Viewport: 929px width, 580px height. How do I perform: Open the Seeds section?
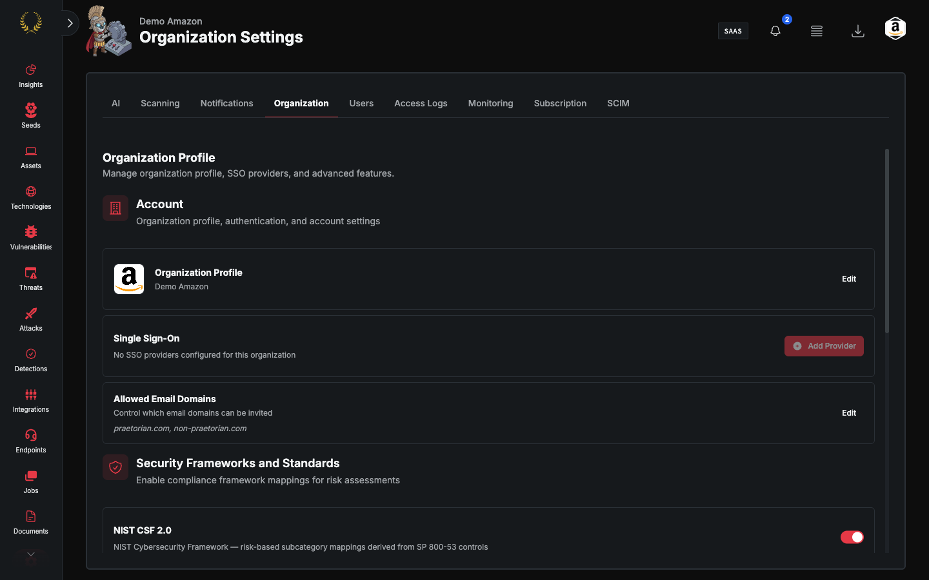point(30,117)
